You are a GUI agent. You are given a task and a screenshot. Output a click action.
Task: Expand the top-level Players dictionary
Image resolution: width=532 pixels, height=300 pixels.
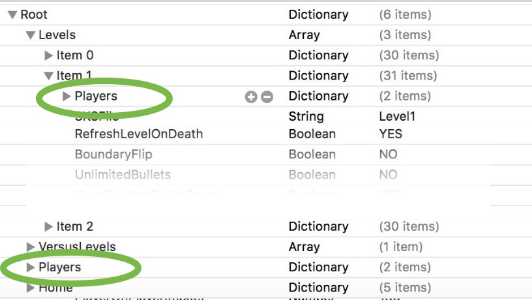[30, 267]
